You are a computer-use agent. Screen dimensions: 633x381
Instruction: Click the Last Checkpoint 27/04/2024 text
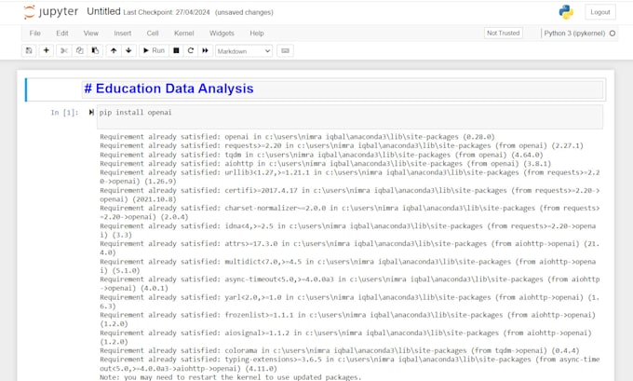167,12
